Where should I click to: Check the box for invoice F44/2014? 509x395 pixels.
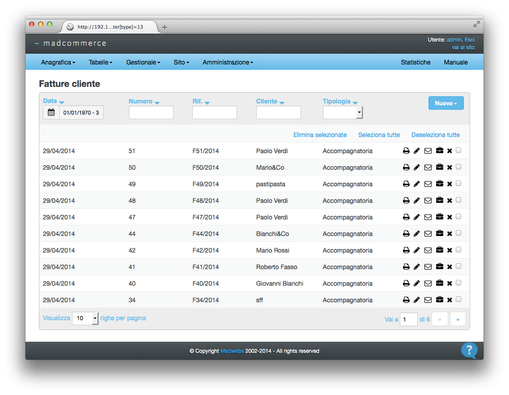tap(458, 233)
